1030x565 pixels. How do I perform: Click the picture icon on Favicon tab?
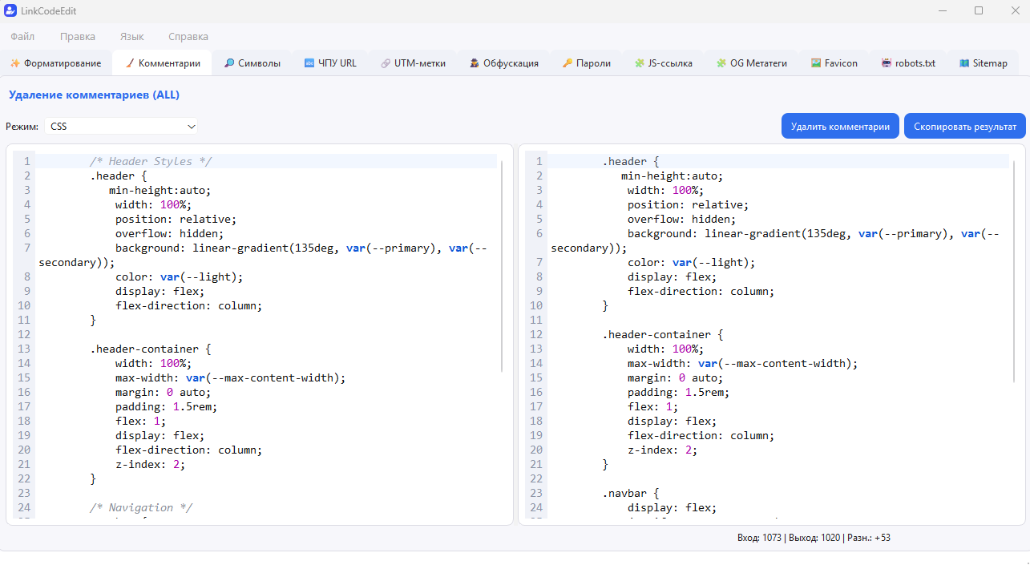click(x=816, y=63)
